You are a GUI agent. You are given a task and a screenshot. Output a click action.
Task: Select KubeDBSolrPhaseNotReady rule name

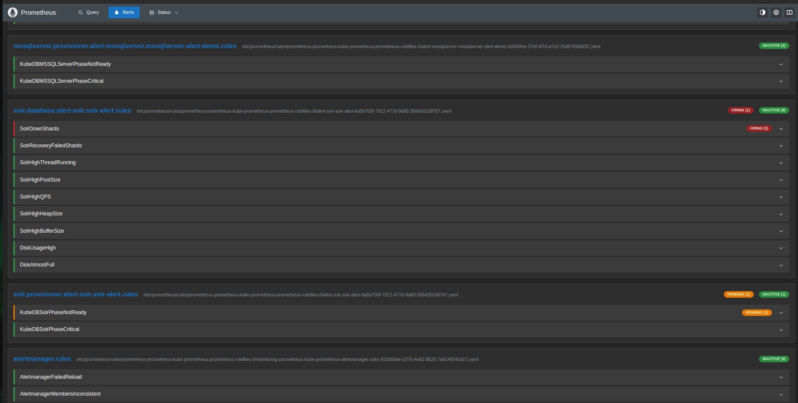[53, 312]
